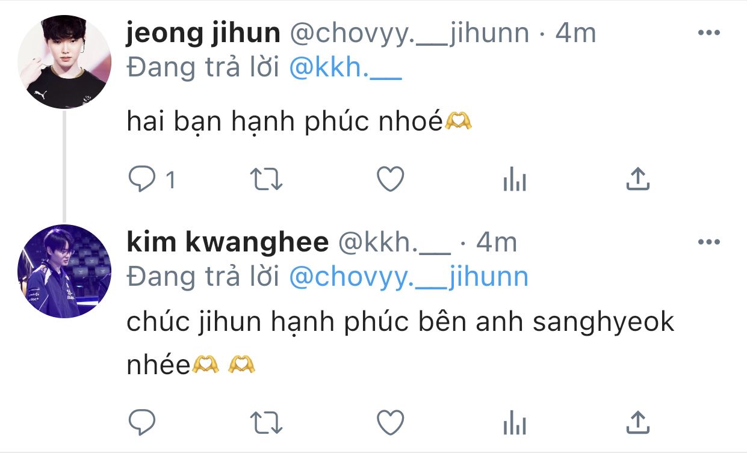Reply to kim kwanghee's tweet
This screenshot has height=453, width=747.
[x=142, y=422]
